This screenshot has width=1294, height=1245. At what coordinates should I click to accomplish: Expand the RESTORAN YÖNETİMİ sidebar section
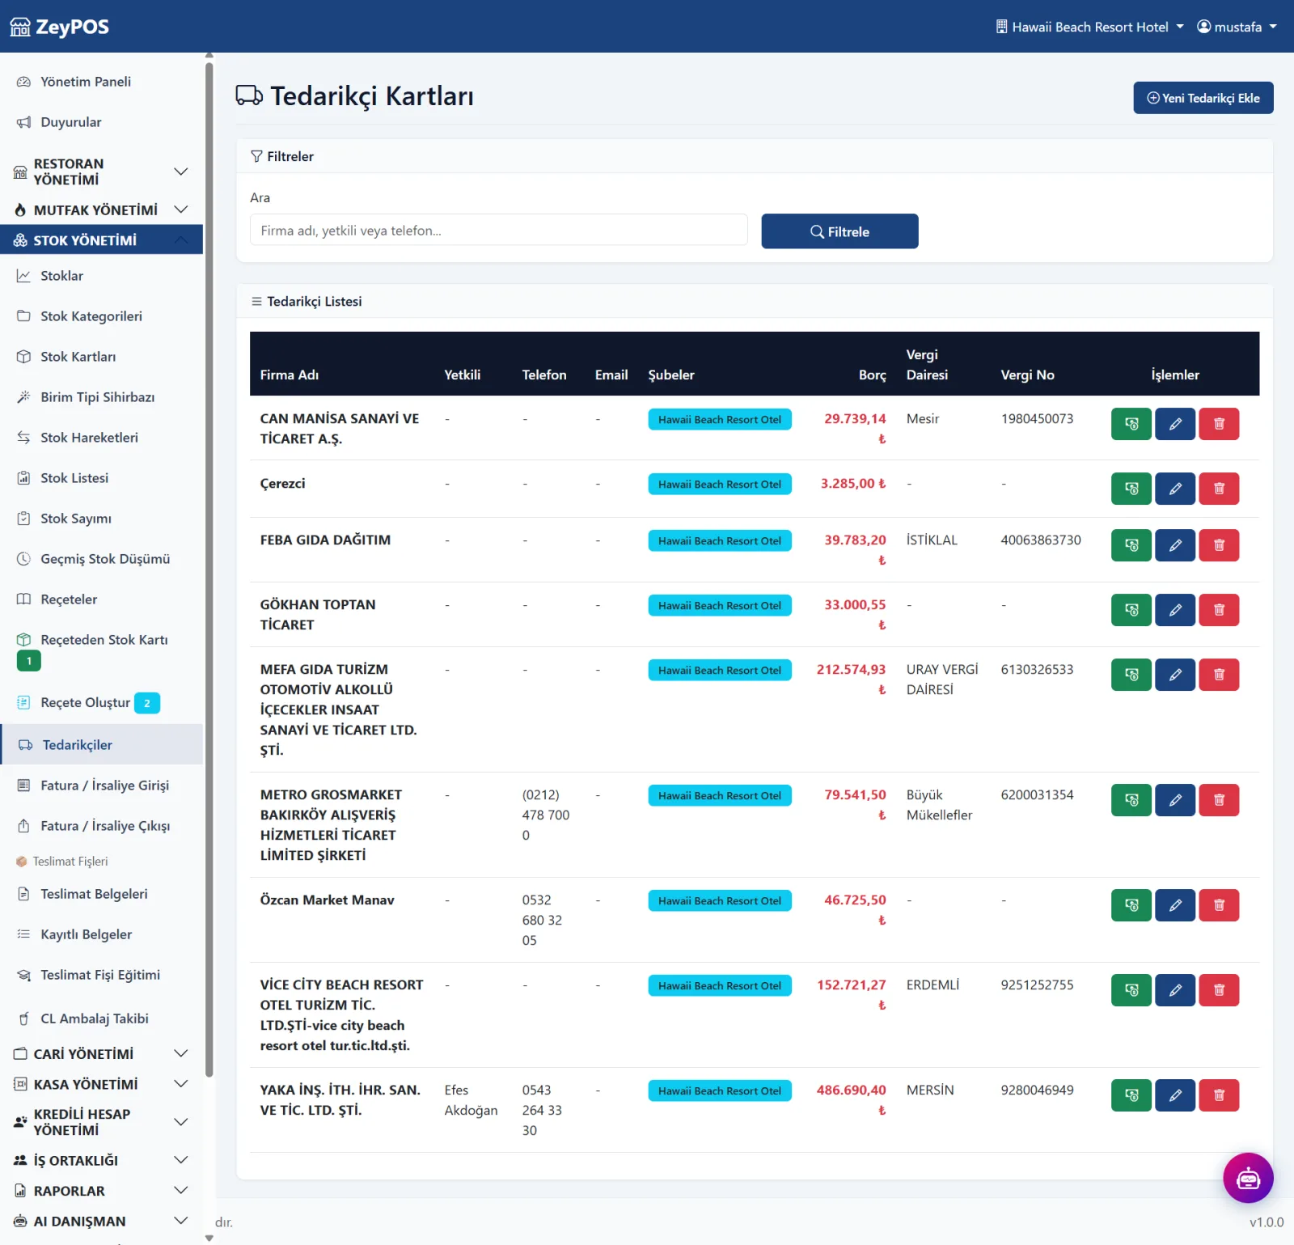[101, 172]
